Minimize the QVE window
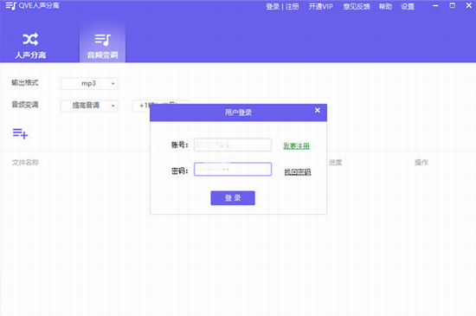Viewport: 476px width, 316px height. coord(435,6)
